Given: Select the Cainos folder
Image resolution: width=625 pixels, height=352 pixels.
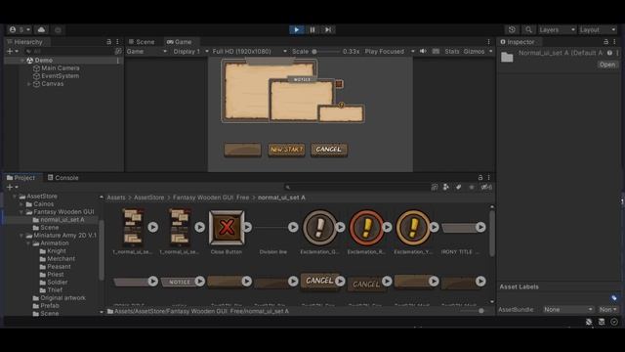Looking at the screenshot, I should point(43,204).
